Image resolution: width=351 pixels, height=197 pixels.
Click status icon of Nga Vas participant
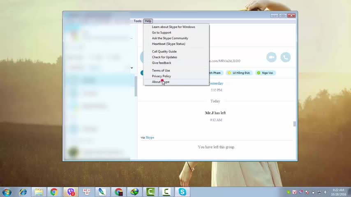point(259,73)
